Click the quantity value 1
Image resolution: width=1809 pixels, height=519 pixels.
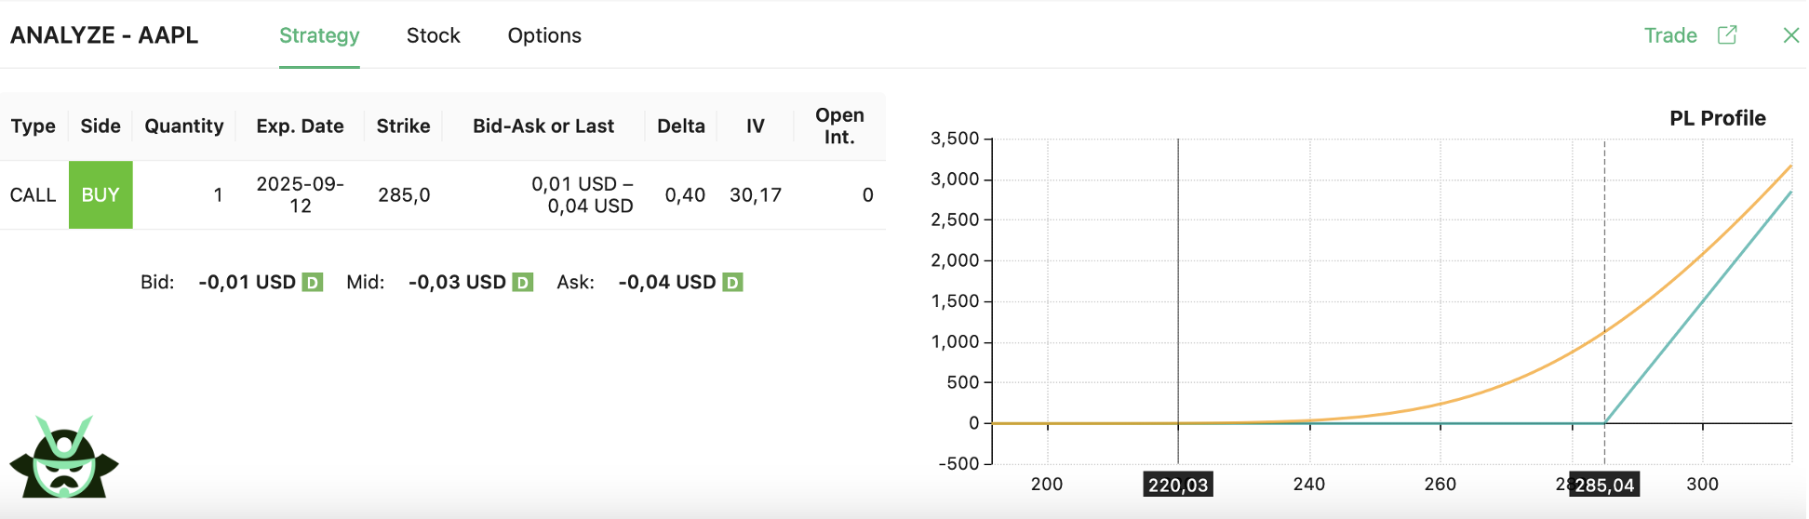click(218, 195)
